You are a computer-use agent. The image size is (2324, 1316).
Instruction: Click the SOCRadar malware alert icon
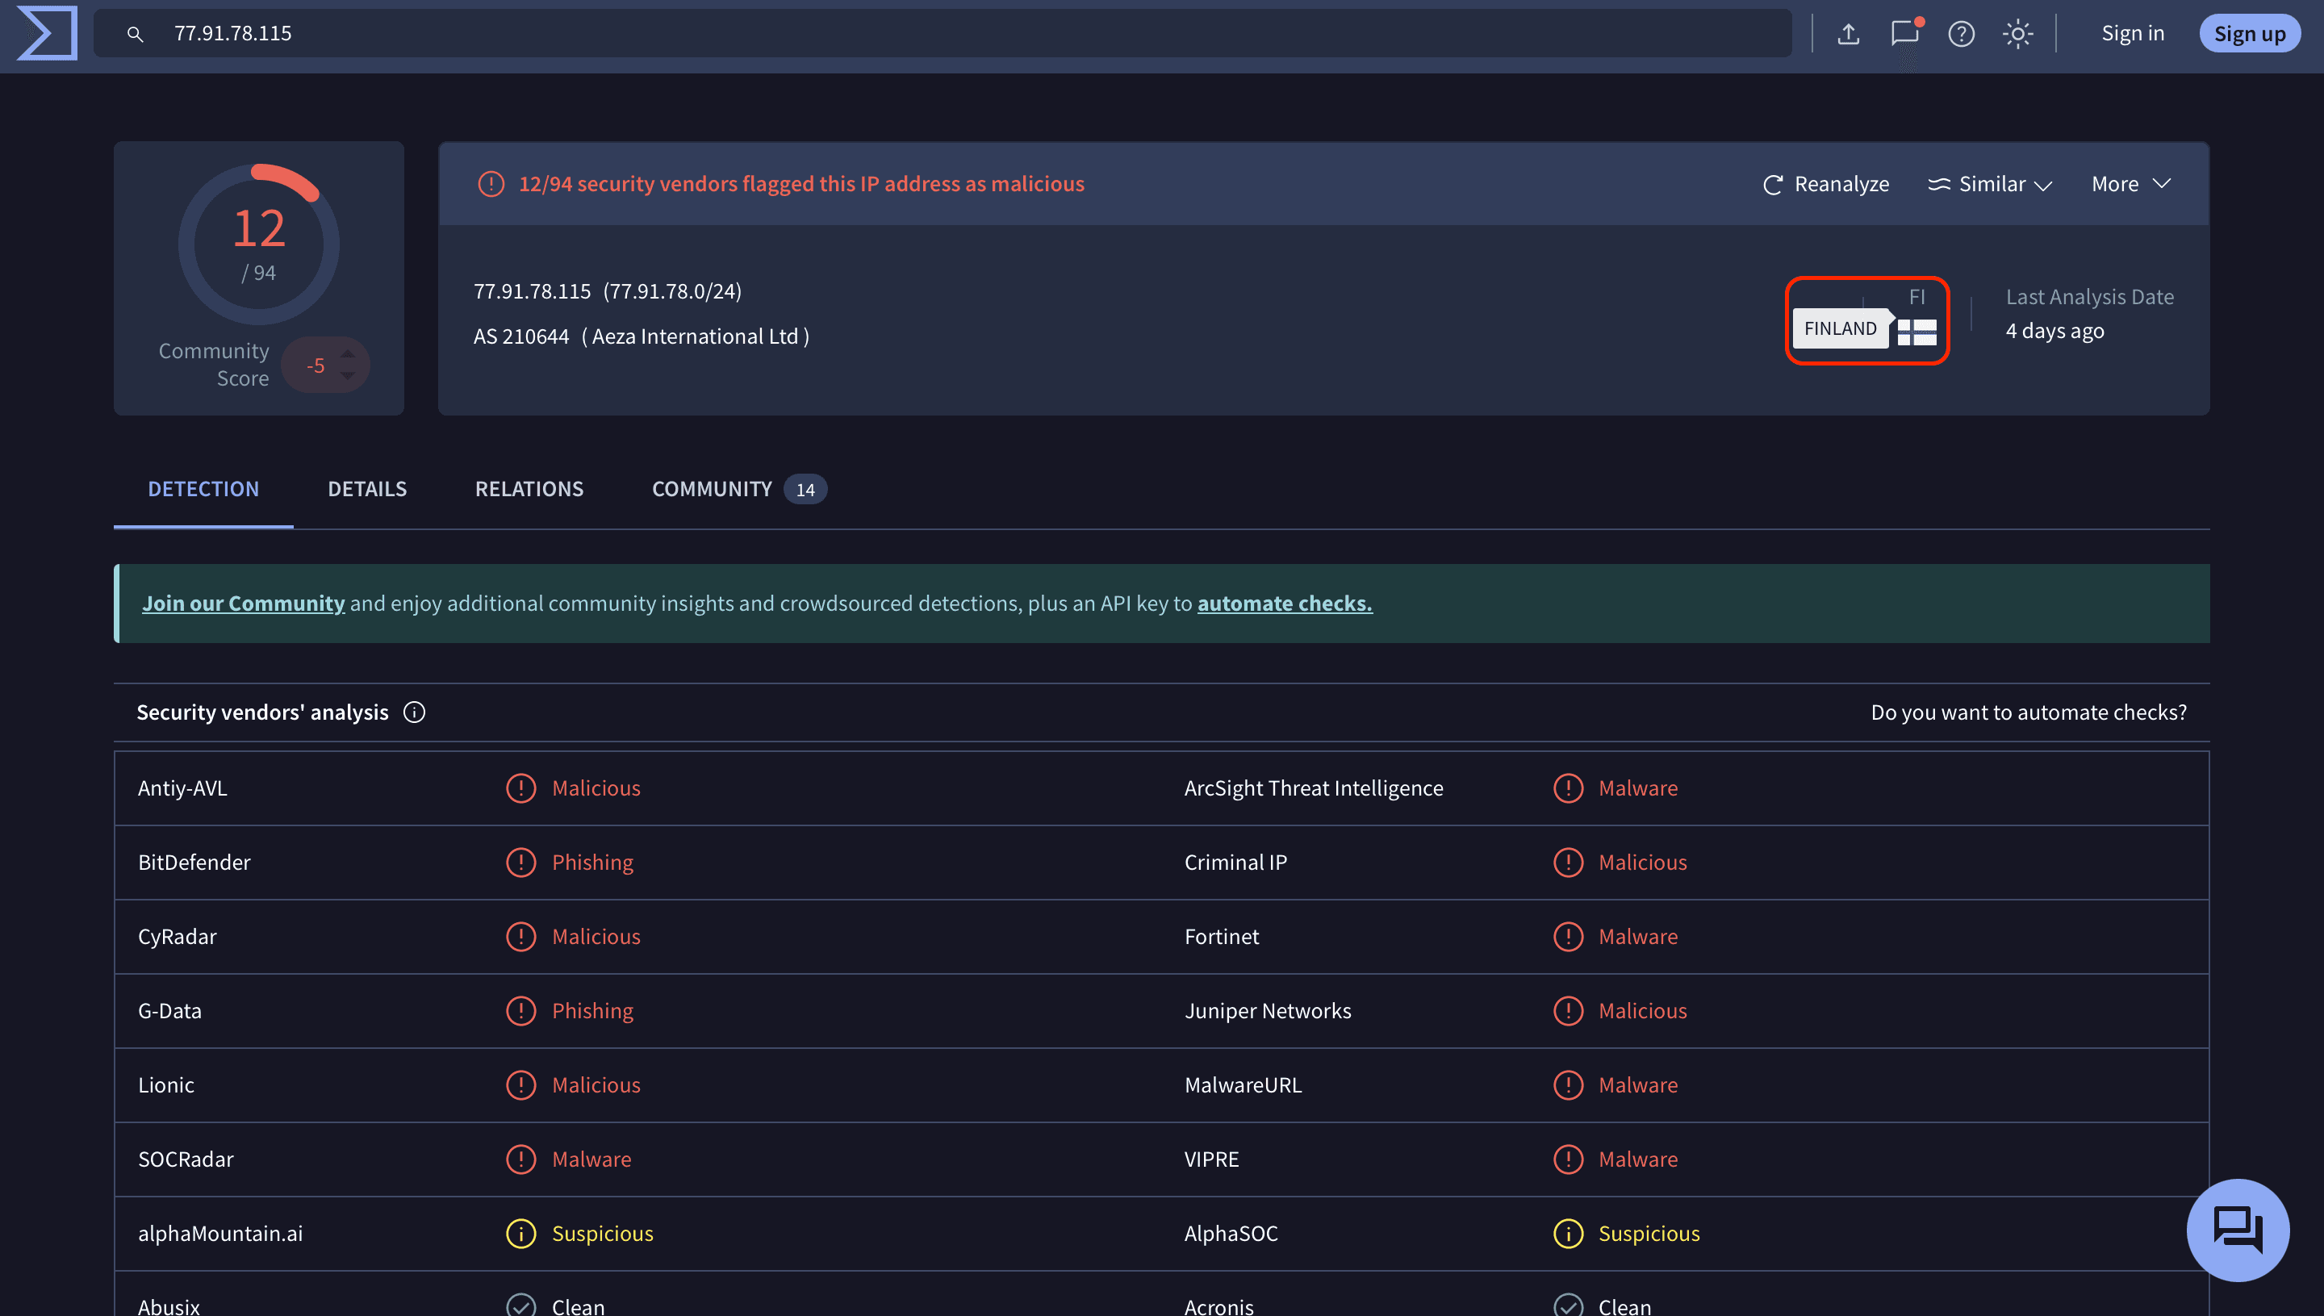tap(520, 1159)
